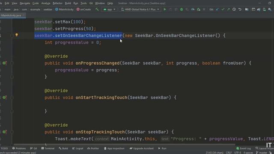Open the Code menu
Screen dimensions: 274x154
point(36,3)
